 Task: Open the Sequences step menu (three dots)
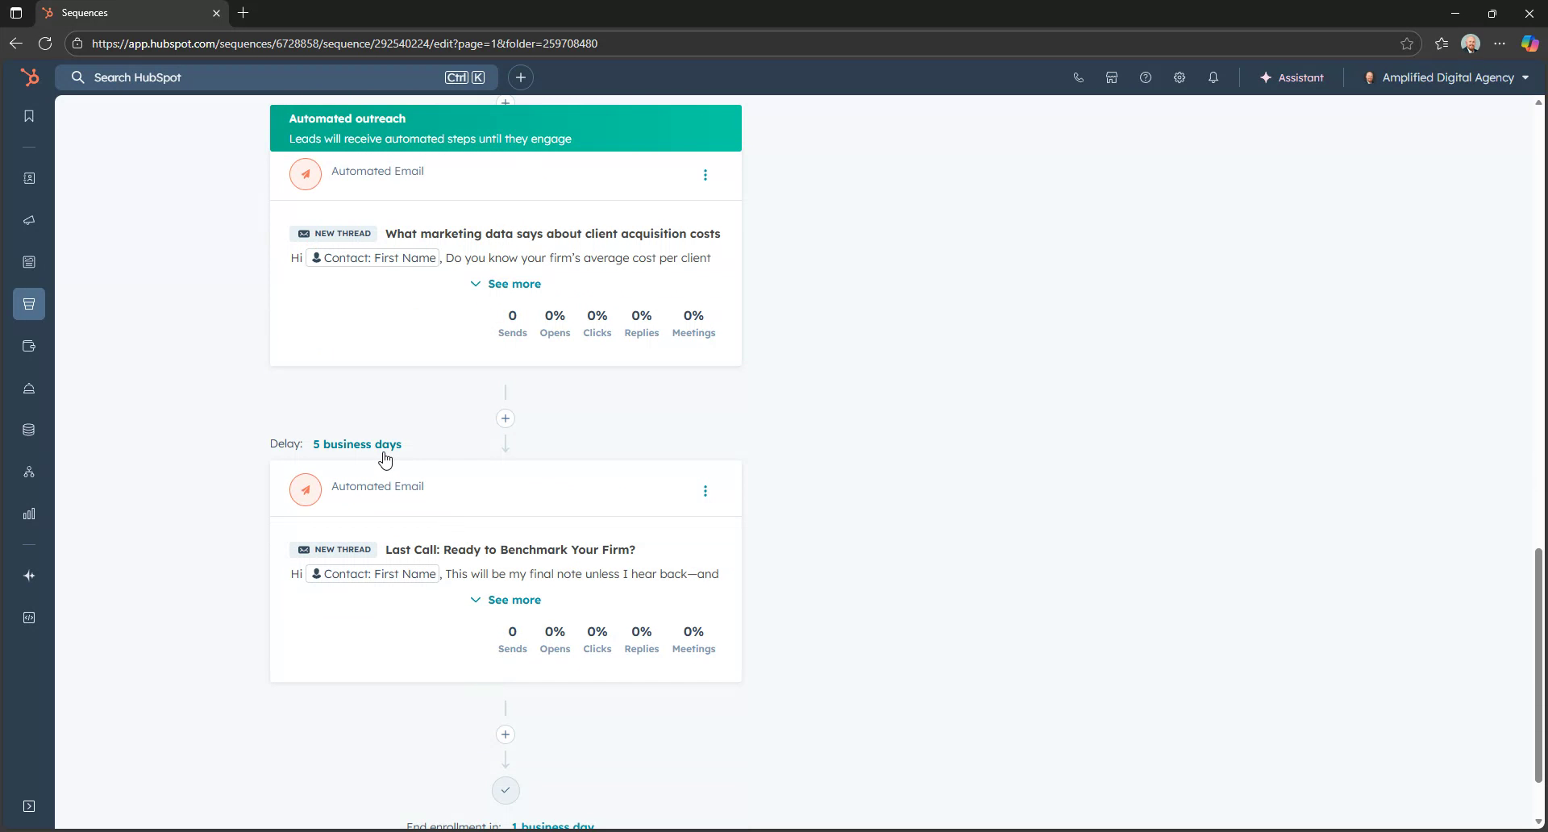[x=705, y=174]
